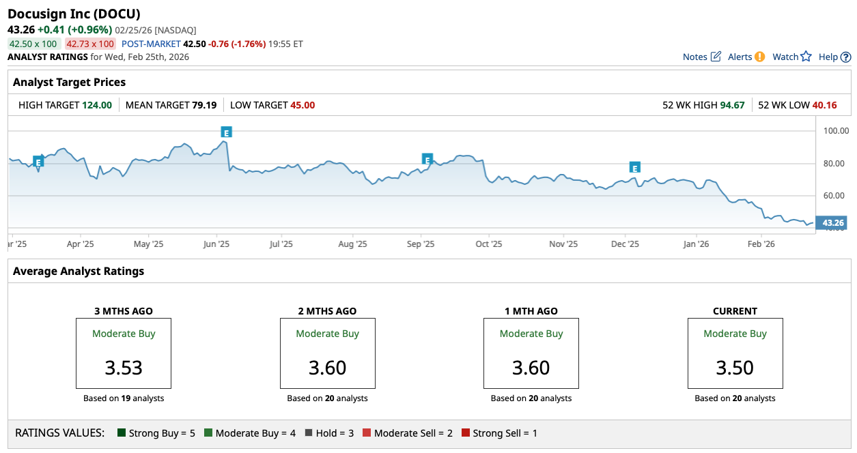
Task: Click the Hold gray legend swatch
Action: [309, 433]
